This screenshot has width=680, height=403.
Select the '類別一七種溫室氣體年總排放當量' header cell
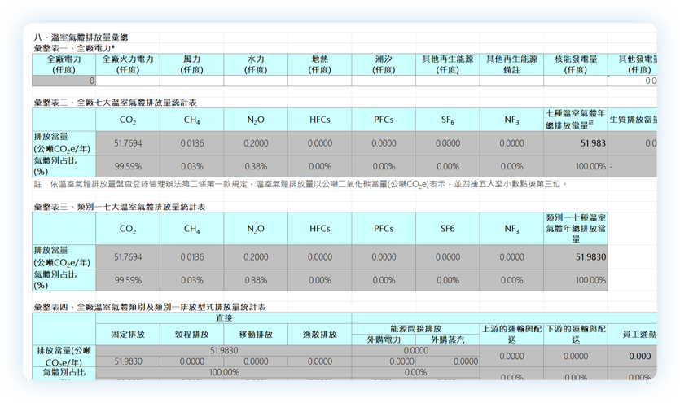tap(576, 228)
